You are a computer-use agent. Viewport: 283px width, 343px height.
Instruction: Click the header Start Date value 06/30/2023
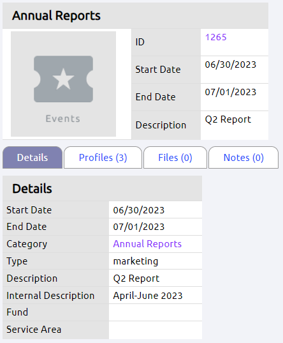(230, 65)
